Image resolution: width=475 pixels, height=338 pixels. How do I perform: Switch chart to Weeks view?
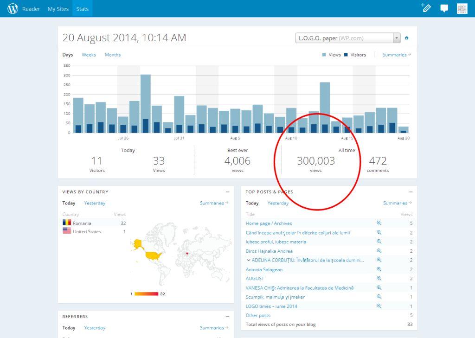pyautogui.click(x=89, y=55)
